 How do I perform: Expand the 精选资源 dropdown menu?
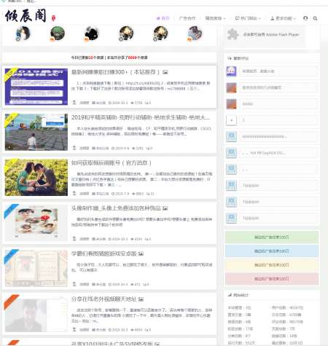[x=215, y=18]
